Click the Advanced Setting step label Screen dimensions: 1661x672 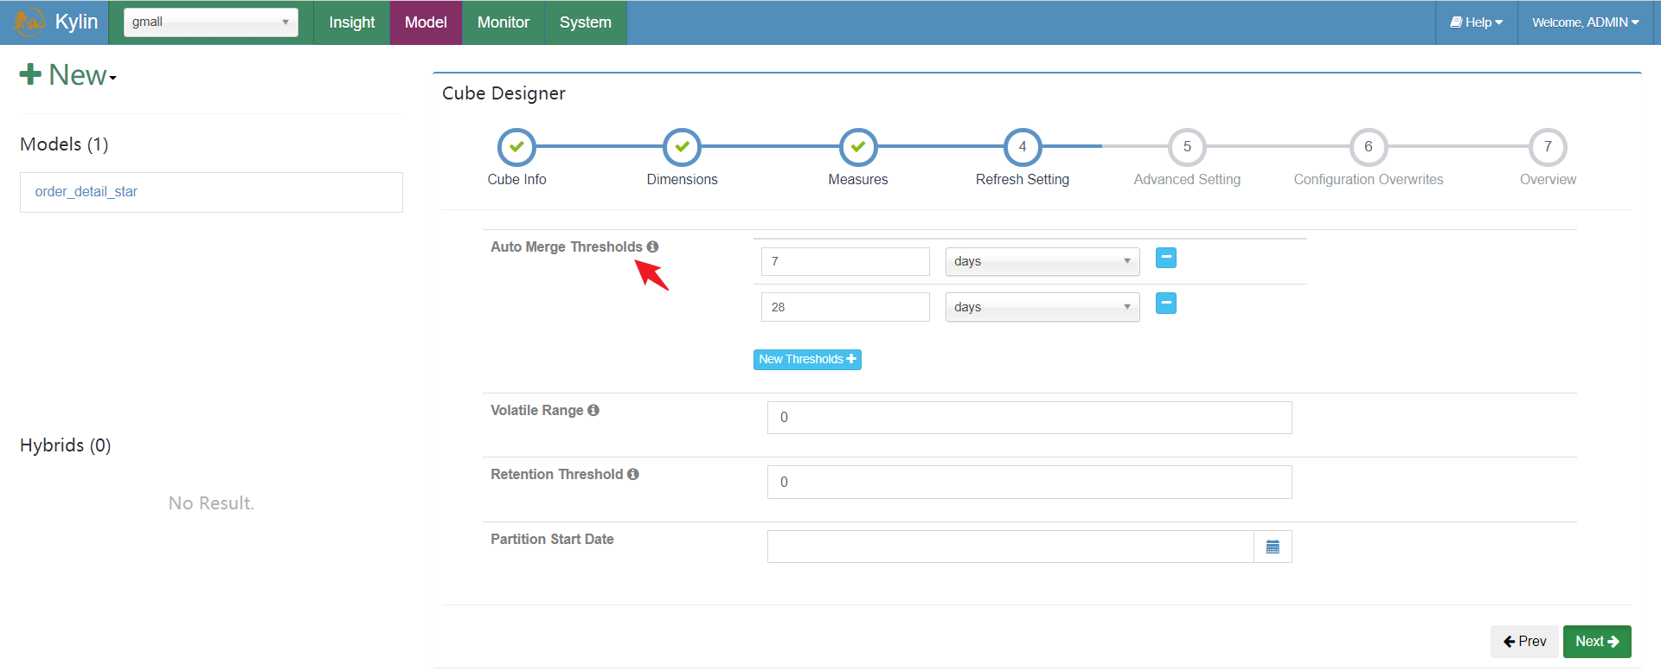pyautogui.click(x=1187, y=179)
